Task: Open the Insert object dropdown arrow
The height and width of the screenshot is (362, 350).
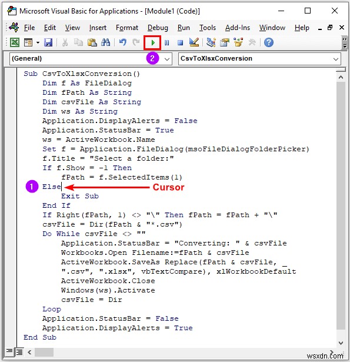Action: tap(38, 43)
